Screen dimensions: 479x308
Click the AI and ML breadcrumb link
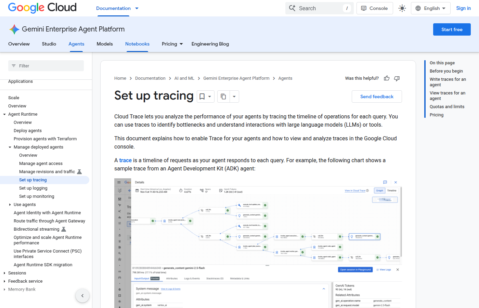[184, 78]
